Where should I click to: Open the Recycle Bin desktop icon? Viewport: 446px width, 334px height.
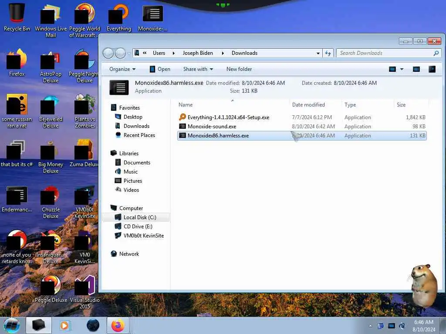click(17, 17)
